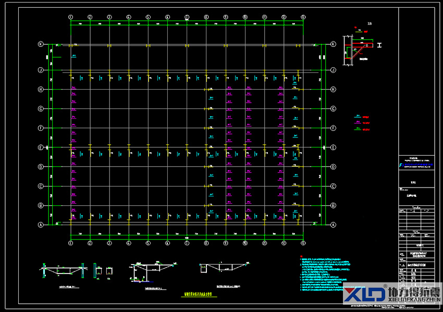The image size is (443, 312).
Task: Click grid bubble J on the left axis
Action: click(41, 70)
